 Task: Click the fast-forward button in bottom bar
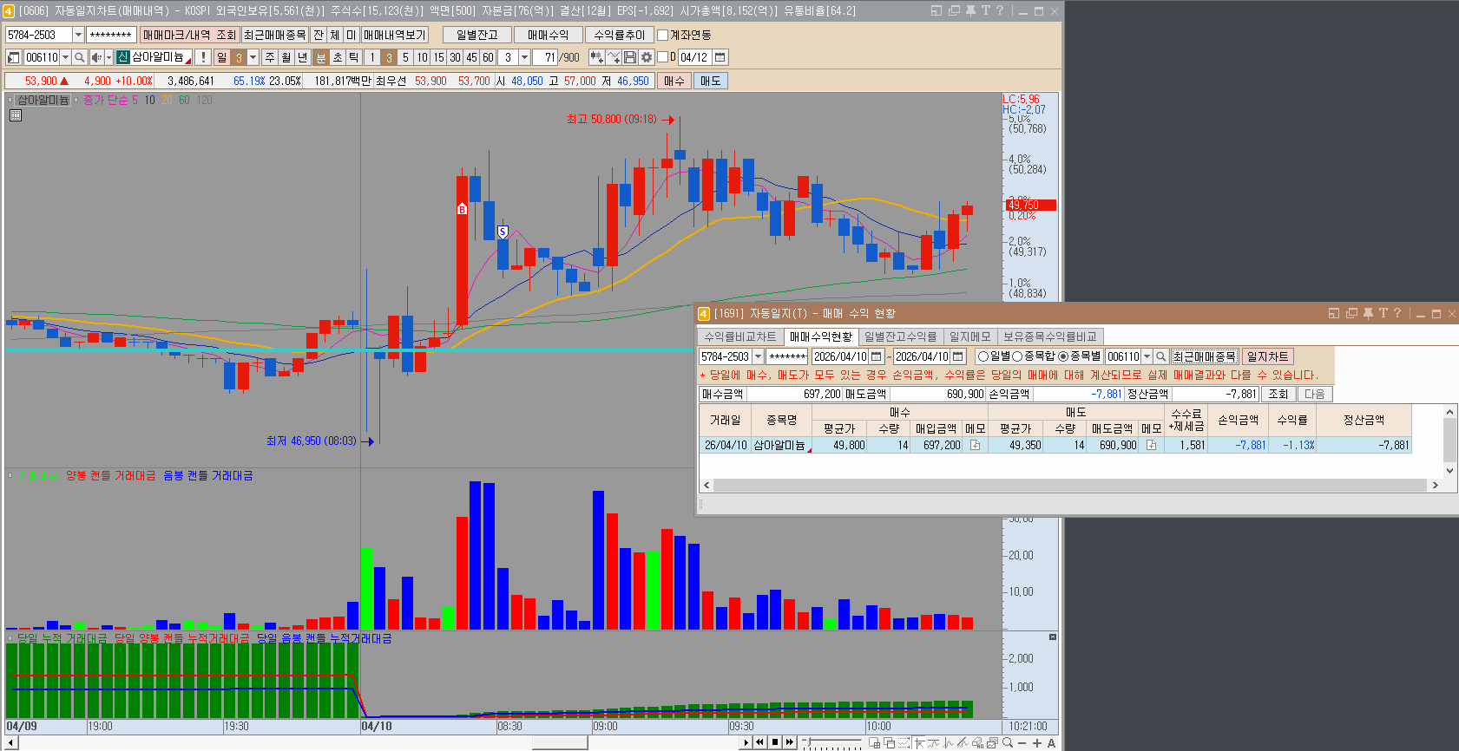(790, 742)
